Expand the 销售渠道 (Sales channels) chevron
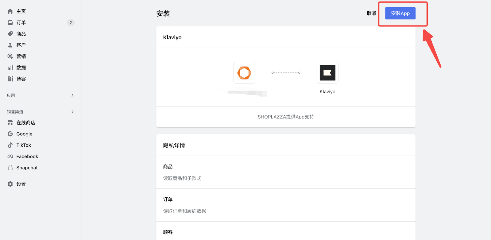Viewport: 491px width, 240px height. pos(72,112)
